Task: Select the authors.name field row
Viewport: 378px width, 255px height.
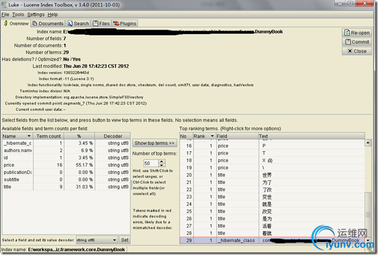Action: coord(66,150)
